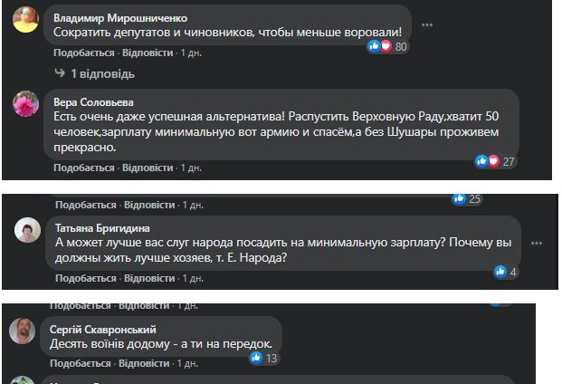The width and height of the screenshot is (562, 384).
Task: Click the Сергій Скавронський author name
Action: pos(101,329)
